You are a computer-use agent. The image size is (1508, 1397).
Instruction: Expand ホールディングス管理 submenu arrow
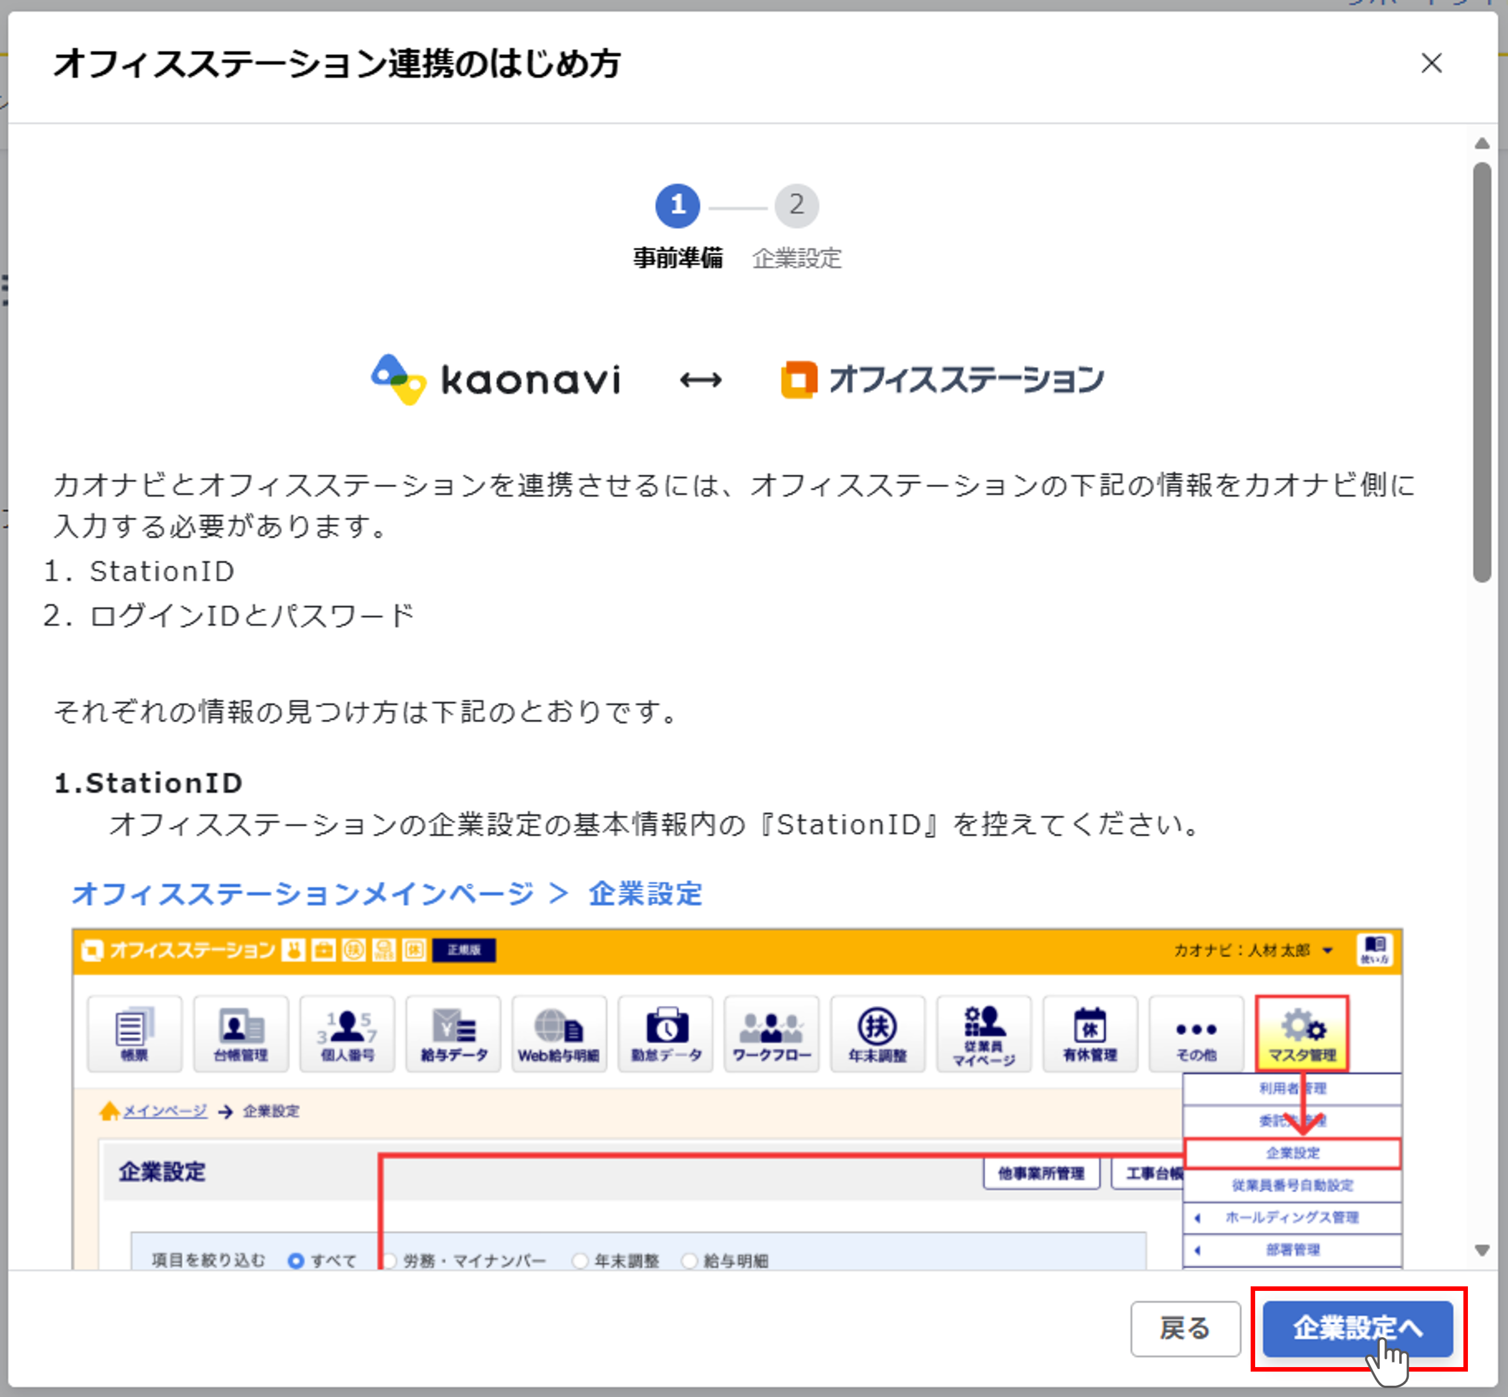click(1198, 1218)
